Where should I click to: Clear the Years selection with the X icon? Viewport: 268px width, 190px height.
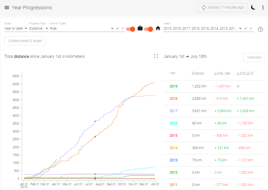pyautogui.click(x=251, y=28)
